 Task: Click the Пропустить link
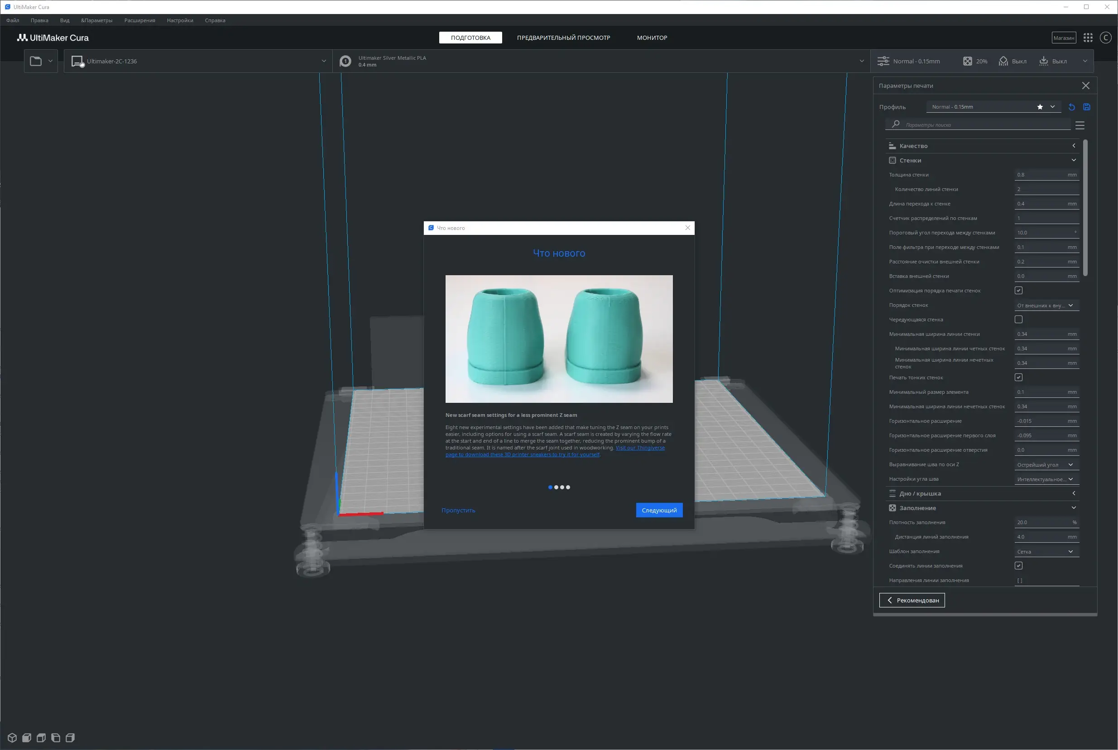point(458,511)
